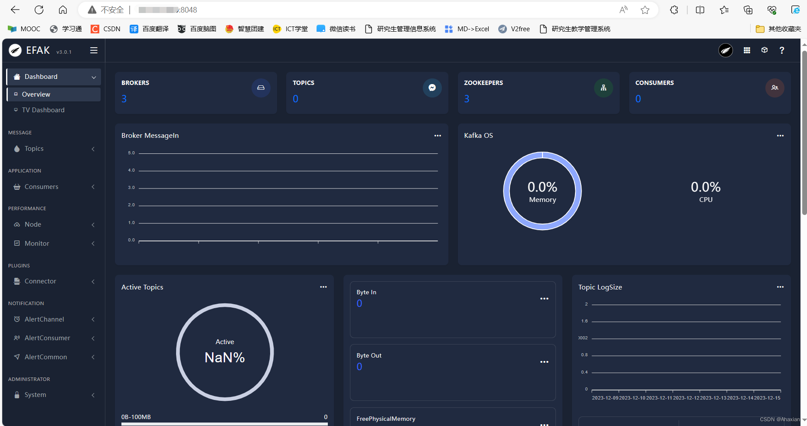Click the not-secure warning icon

(x=92, y=10)
